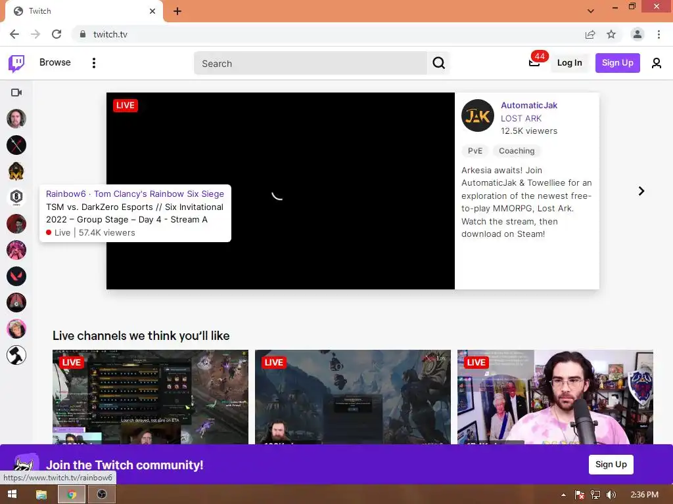673x504 pixels.
Task: Click the browser forward arrow
Action: click(35, 34)
